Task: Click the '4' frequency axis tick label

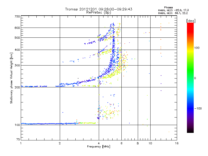Action: [x=99, y=143]
